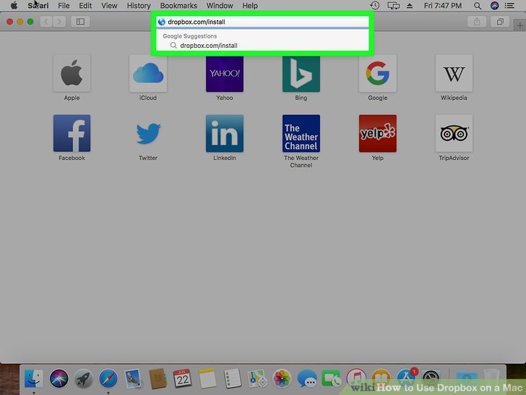Viewport: 526px width, 395px height.
Task: Open the LinkedIn favorite tile
Action: click(x=225, y=133)
